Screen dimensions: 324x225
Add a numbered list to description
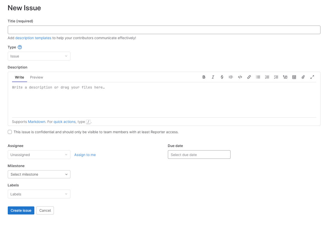[x=267, y=77]
